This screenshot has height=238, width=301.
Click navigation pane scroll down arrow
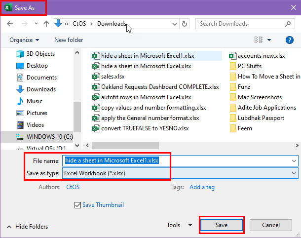point(77,146)
